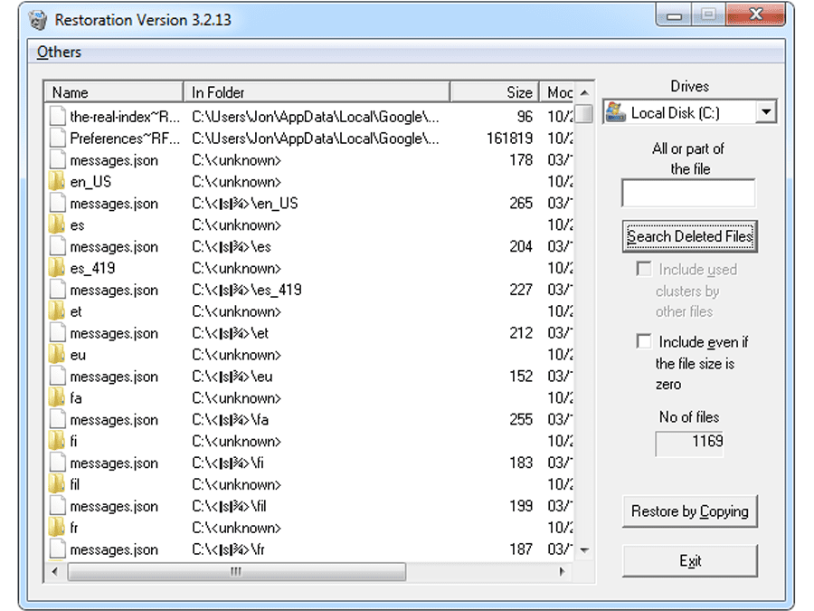Close the Restoration window
The height and width of the screenshot is (611, 814).
756,15
